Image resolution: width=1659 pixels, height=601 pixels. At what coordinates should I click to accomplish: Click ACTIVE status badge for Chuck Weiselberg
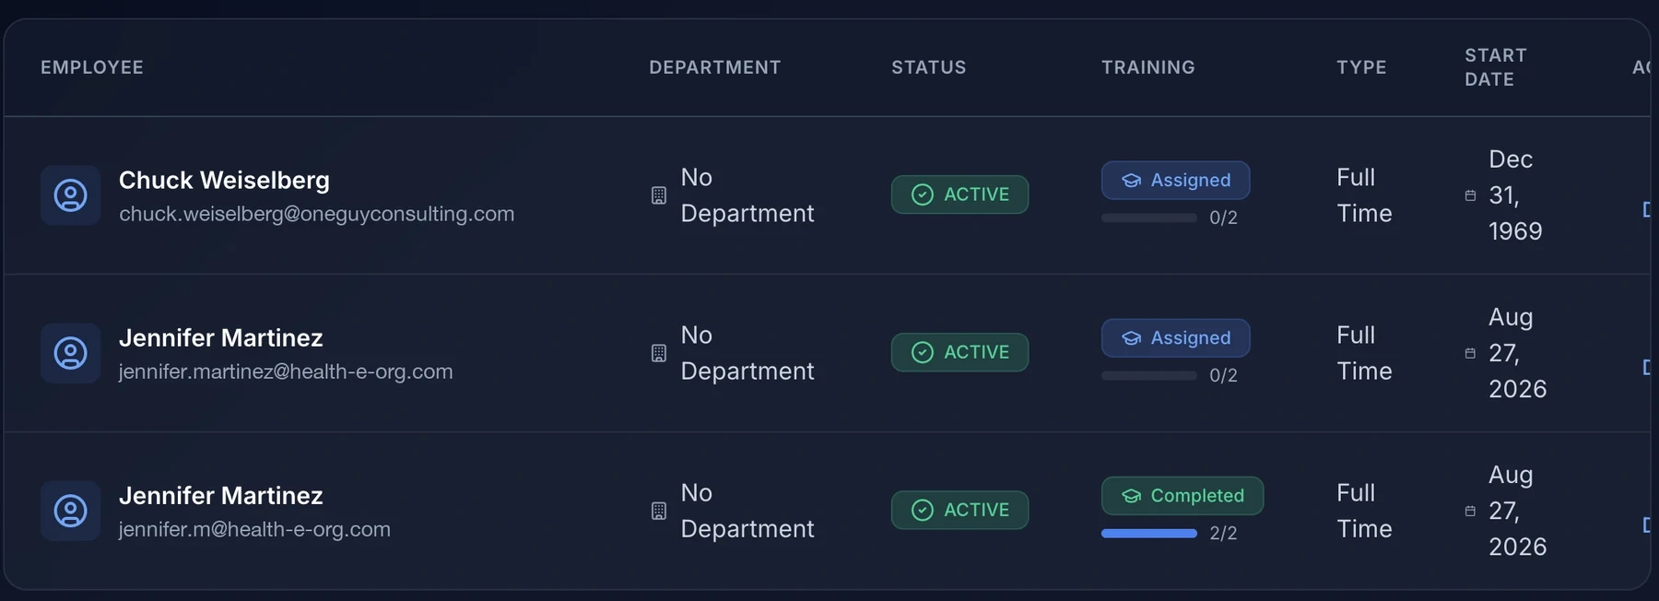pos(959,194)
